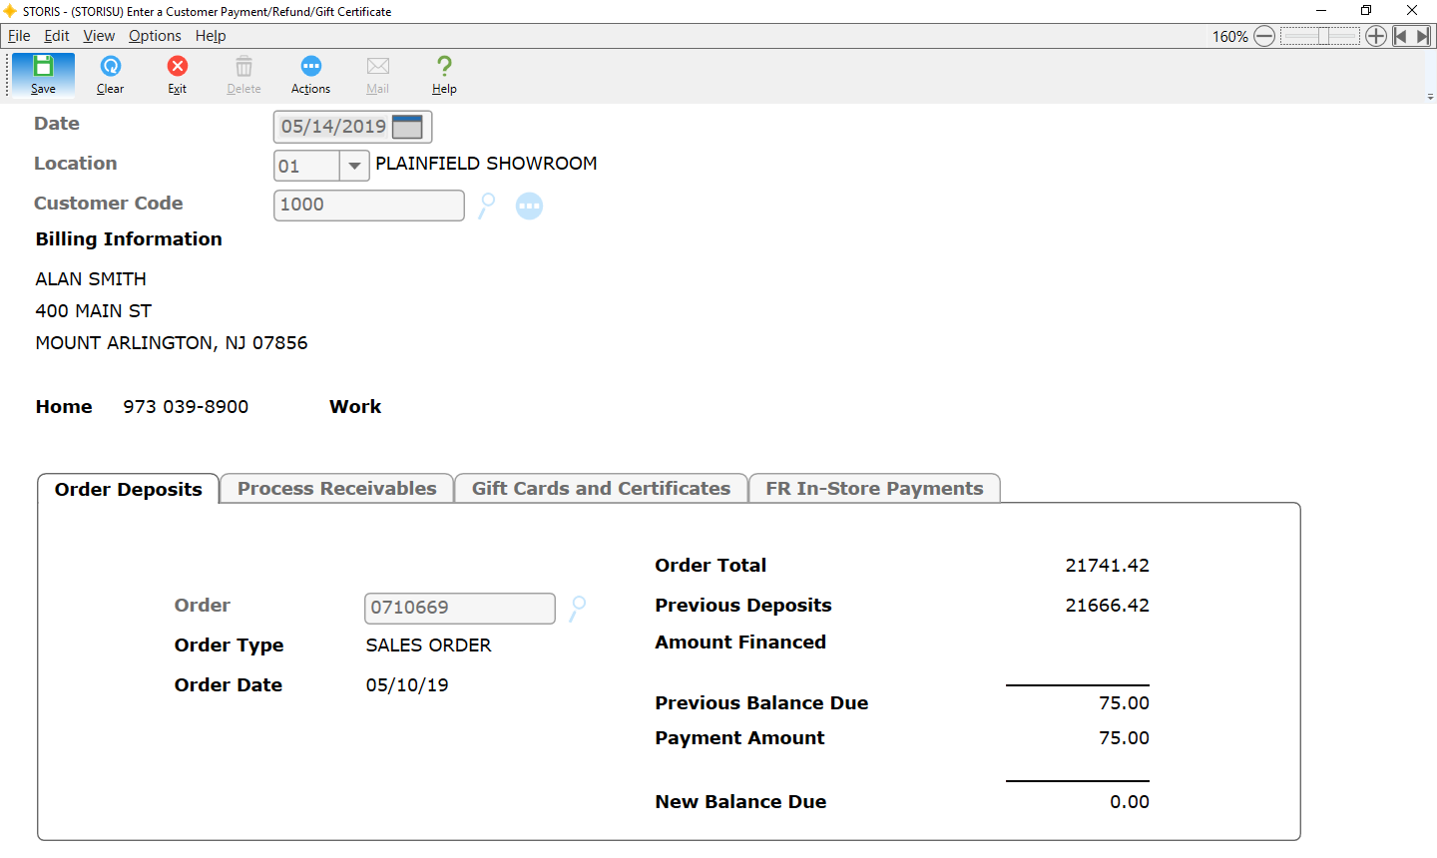The width and height of the screenshot is (1437, 858).
Task: Search for an order number
Action: (577, 609)
